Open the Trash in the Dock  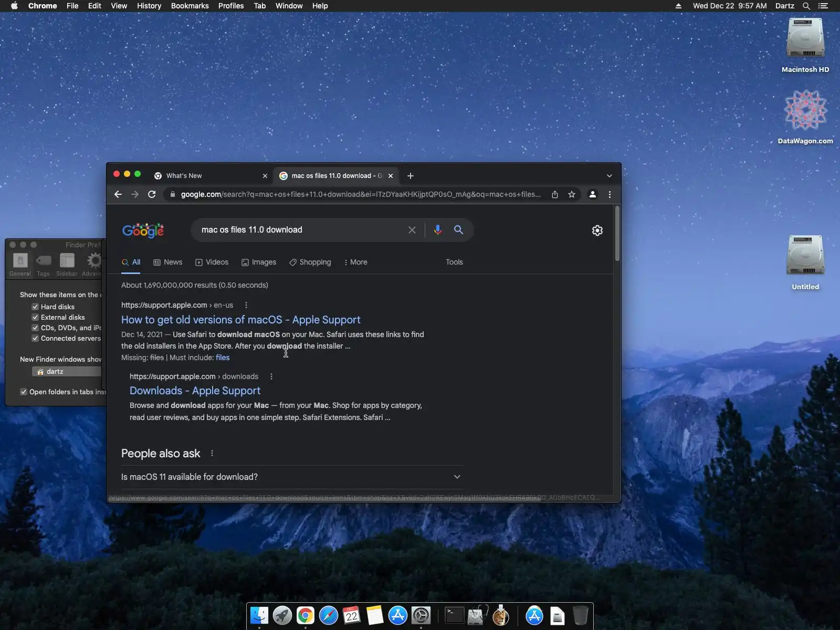[x=580, y=615]
